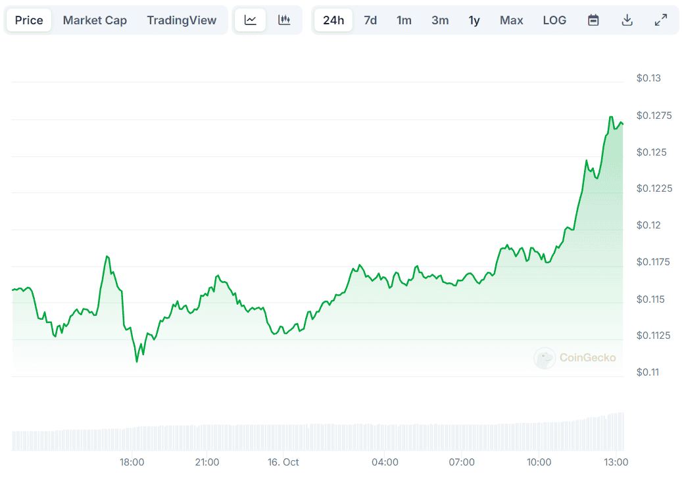Open the Price tab
The image size is (682, 478).
[29, 20]
